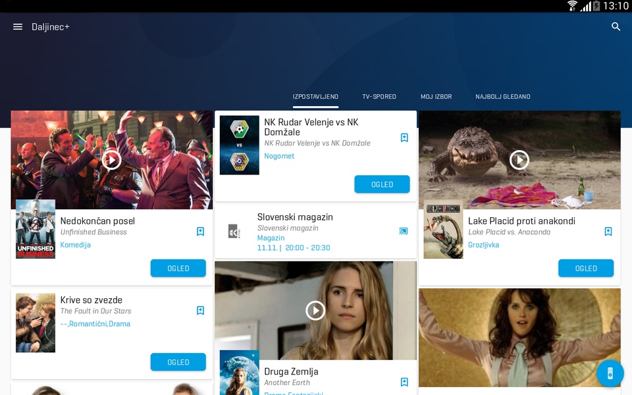Check the battery status icon
632x395 pixels.
tap(596, 6)
